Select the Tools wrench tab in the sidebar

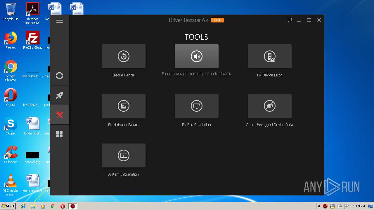60,115
